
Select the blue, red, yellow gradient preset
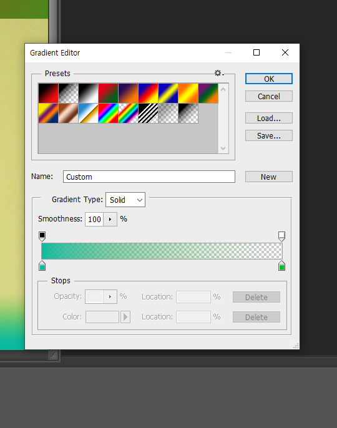click(x=148, y=94)
